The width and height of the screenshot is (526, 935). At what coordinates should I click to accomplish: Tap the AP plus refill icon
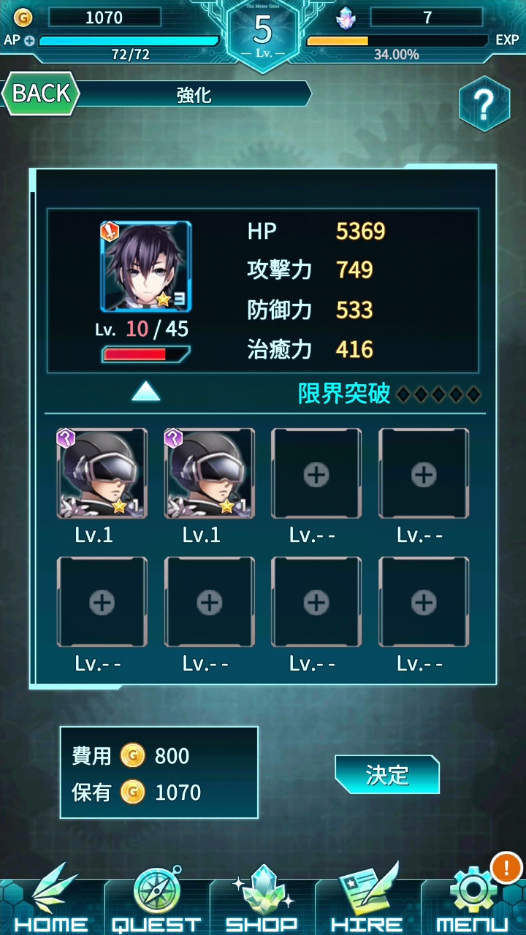29,40
